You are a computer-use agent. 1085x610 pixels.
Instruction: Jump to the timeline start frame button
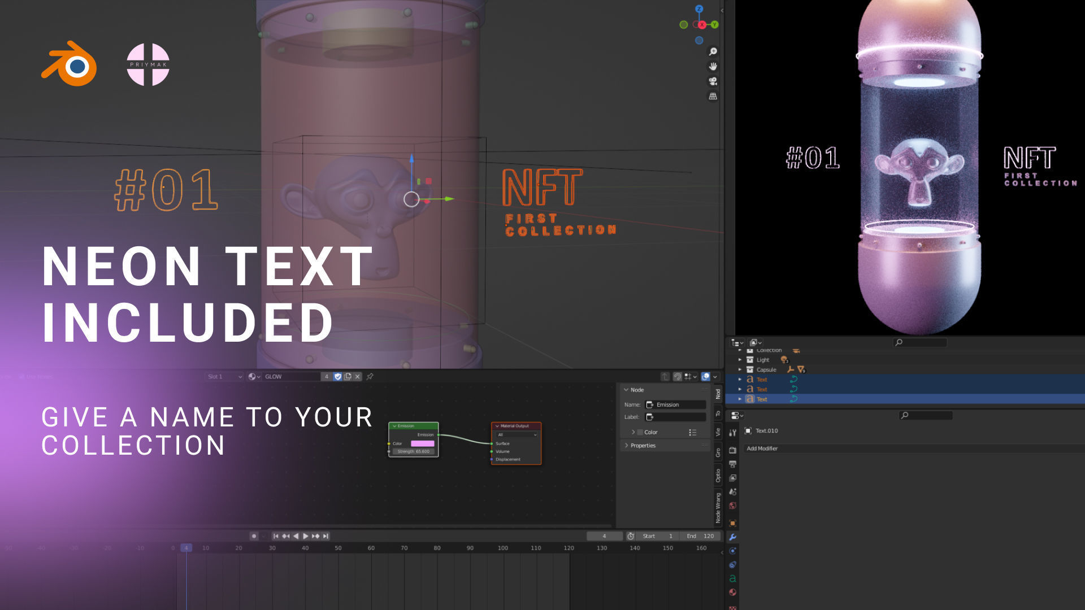276,537
